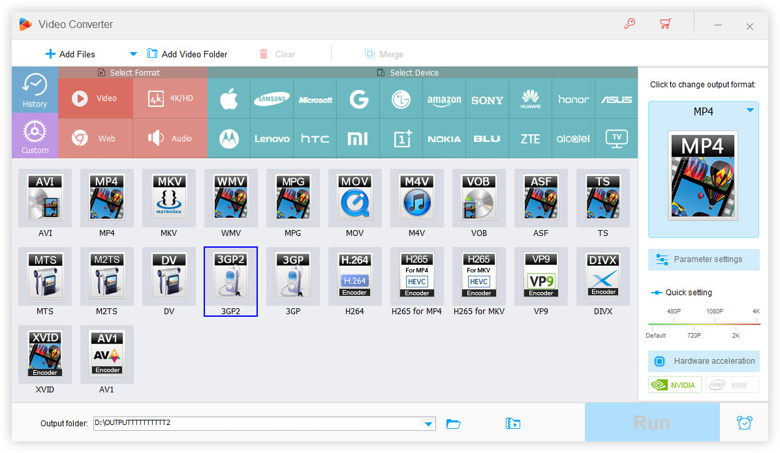780x453 pixels.
Task: Click the Add Files button
Action: click(x=70, y=54)
